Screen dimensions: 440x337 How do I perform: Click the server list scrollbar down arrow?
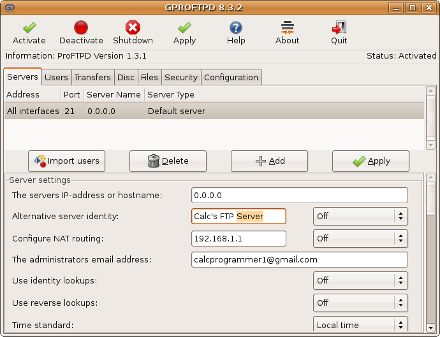coord(430,145)
